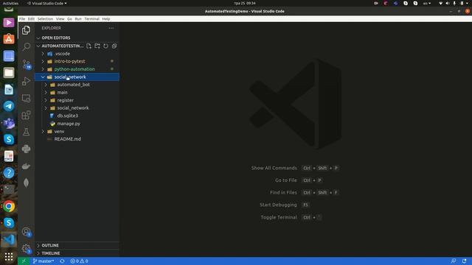Open the File menu
Screen dimensions: 472x265
22,18
